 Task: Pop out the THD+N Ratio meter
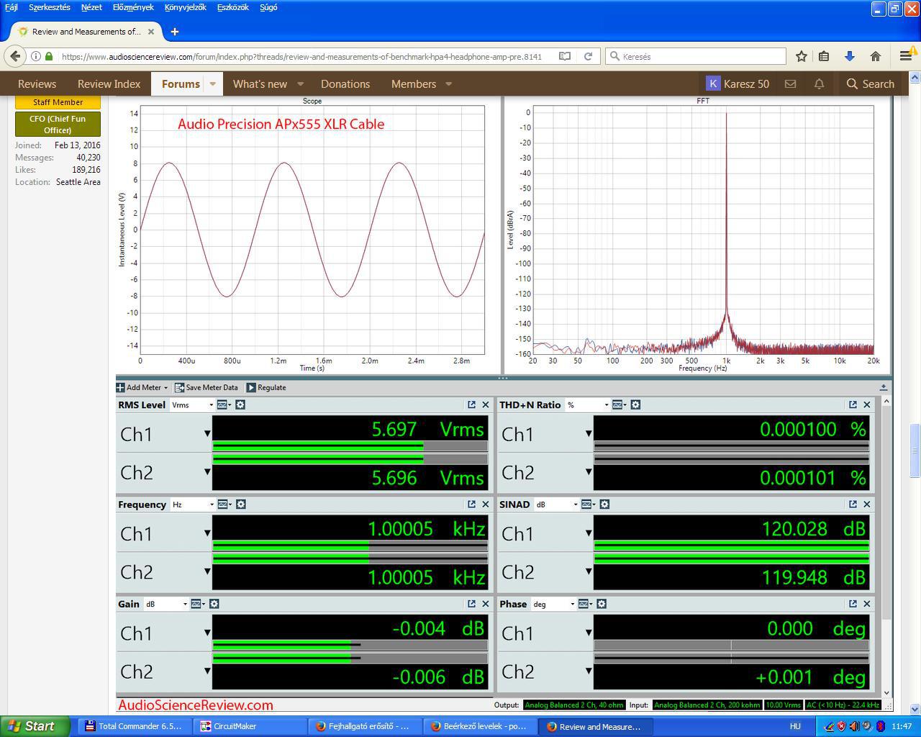(x=853, y=405)
